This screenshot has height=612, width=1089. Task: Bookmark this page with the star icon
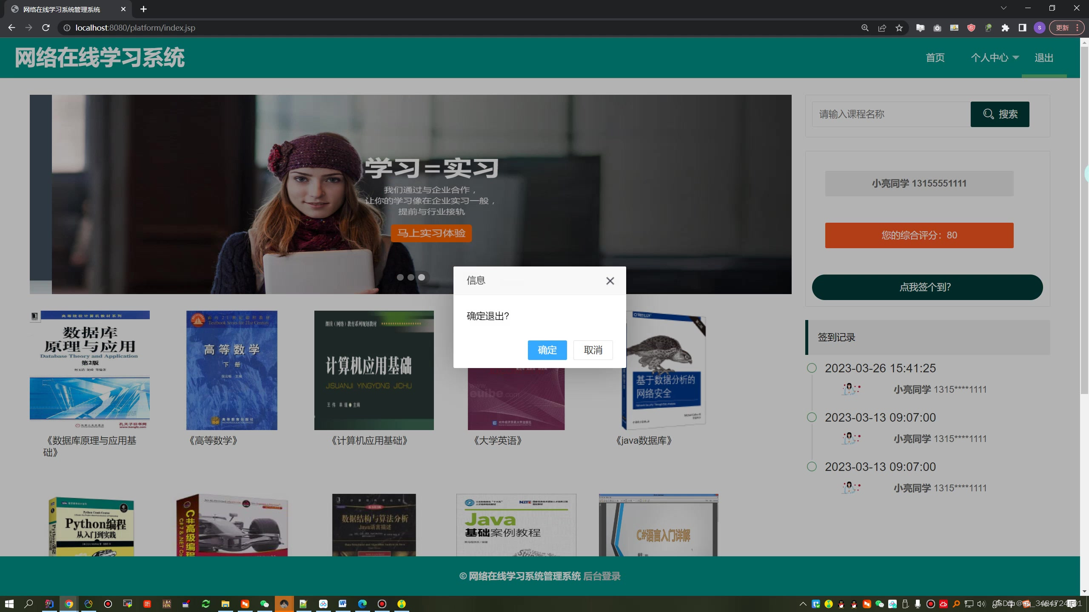click(899, 28)
